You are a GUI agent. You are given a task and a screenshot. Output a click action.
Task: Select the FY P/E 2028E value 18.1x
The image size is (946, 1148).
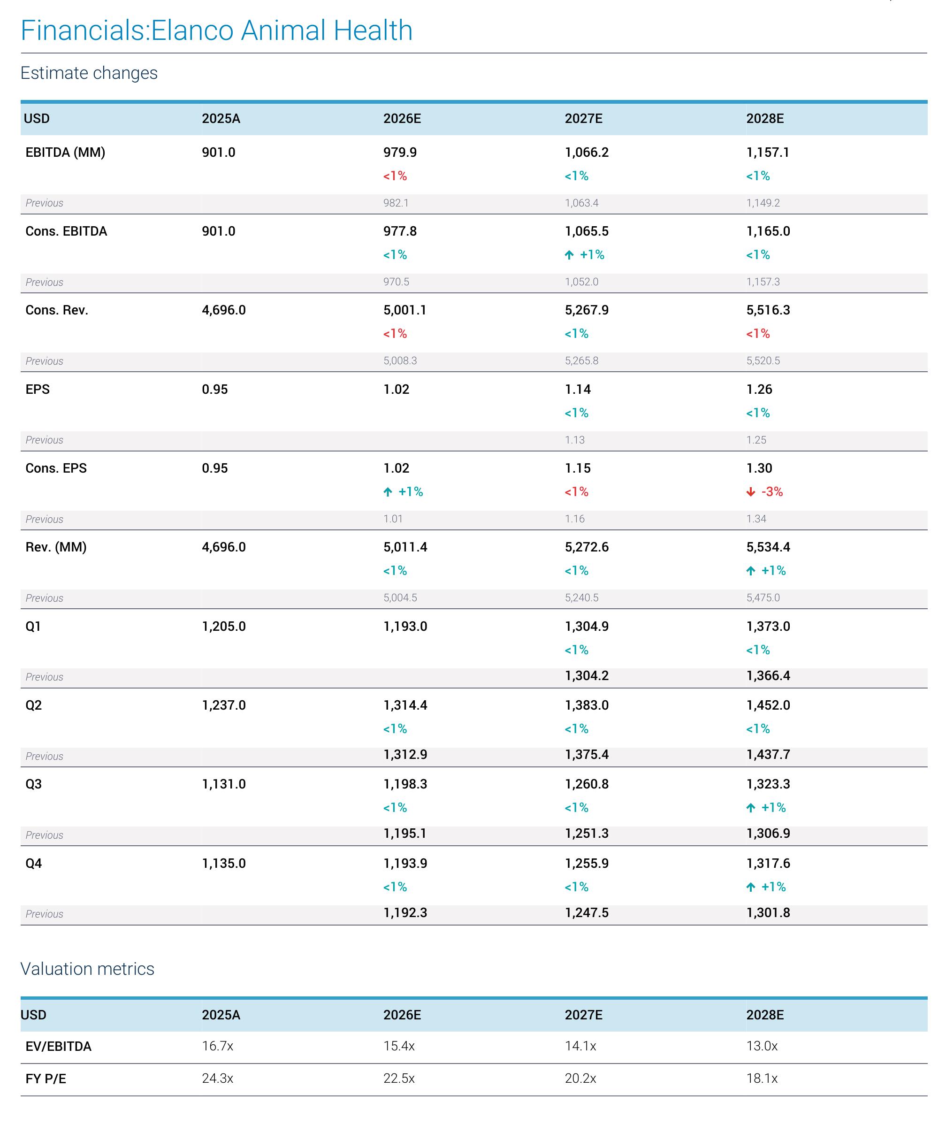(762, 1078)
